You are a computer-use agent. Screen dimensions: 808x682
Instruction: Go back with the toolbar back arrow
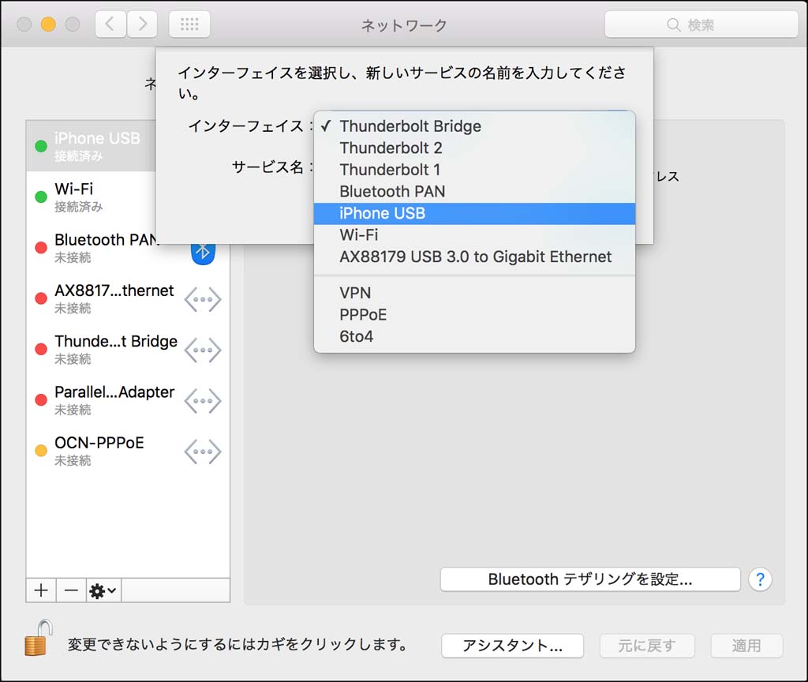coord(110,24)
